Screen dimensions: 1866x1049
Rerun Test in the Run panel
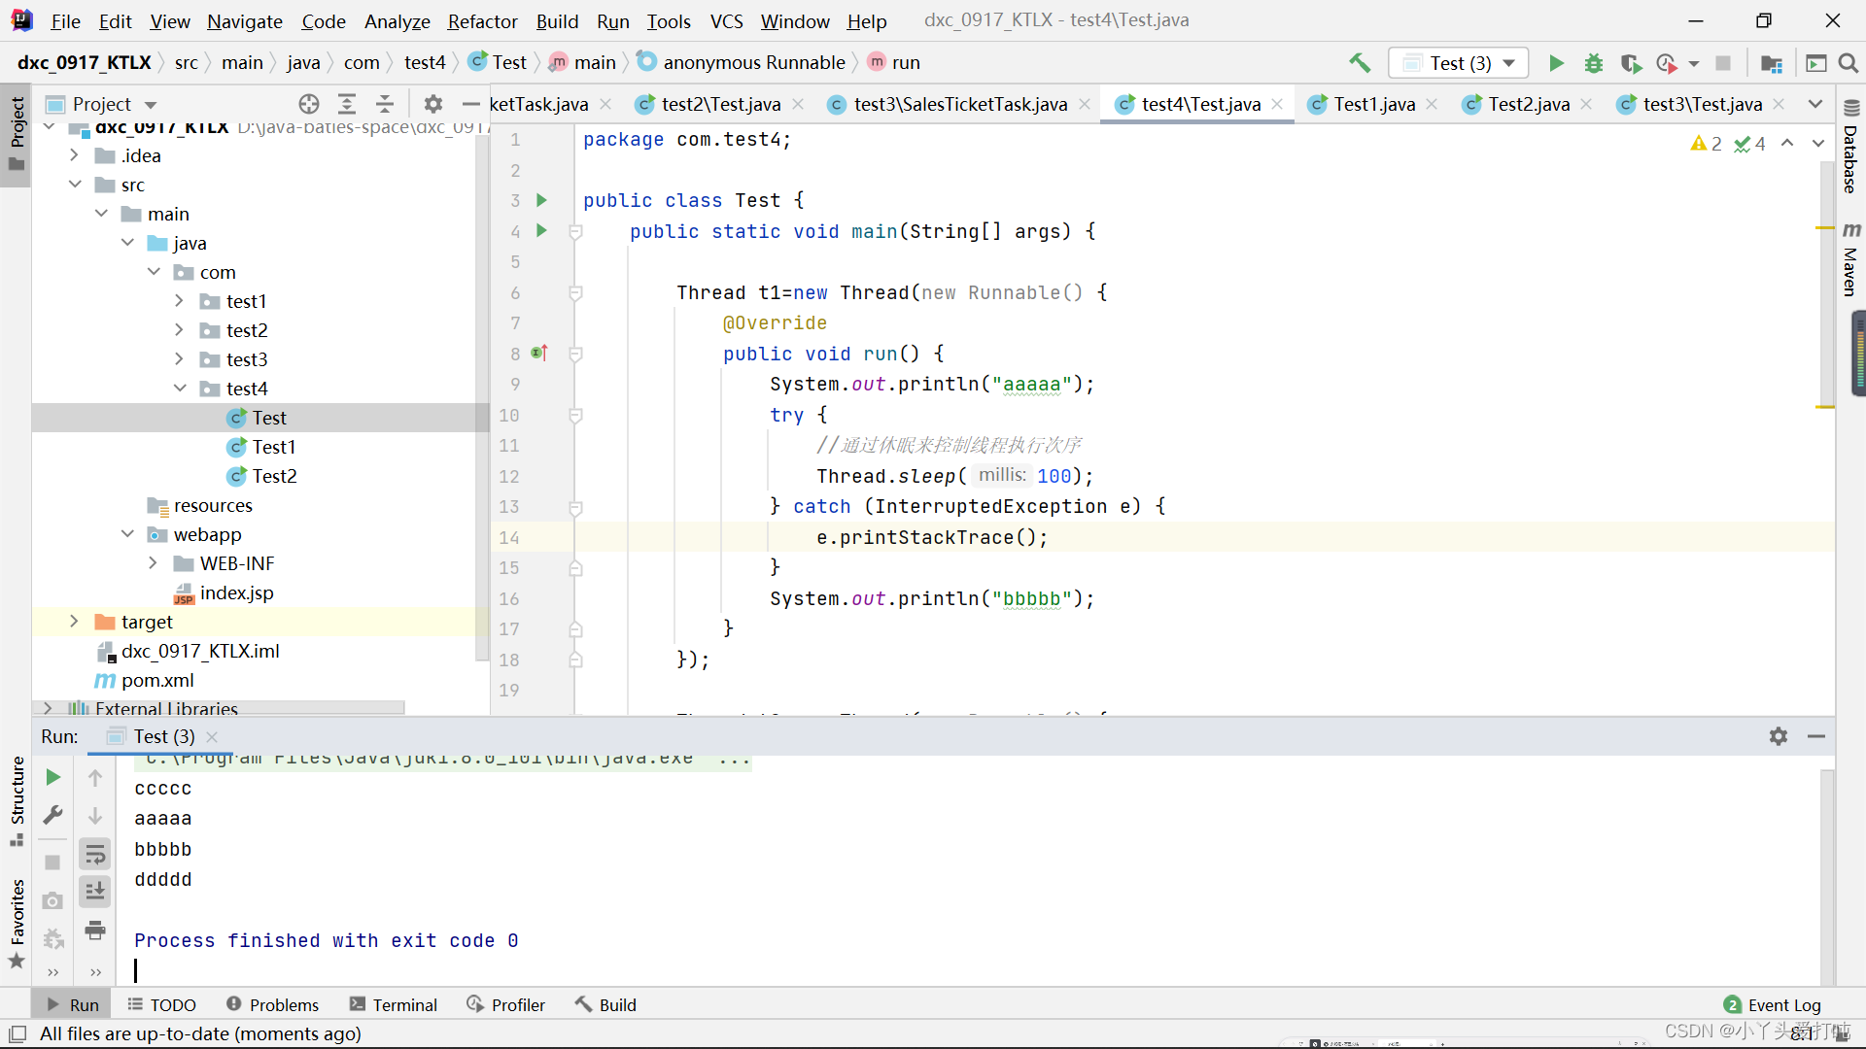pyautogui.click(x=53, y=777)
